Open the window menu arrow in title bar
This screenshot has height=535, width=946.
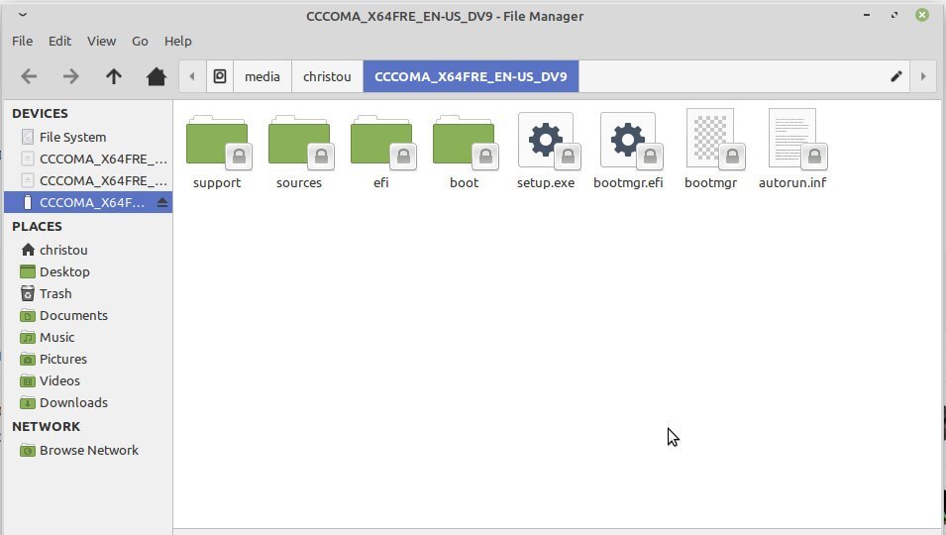(23, 15)
